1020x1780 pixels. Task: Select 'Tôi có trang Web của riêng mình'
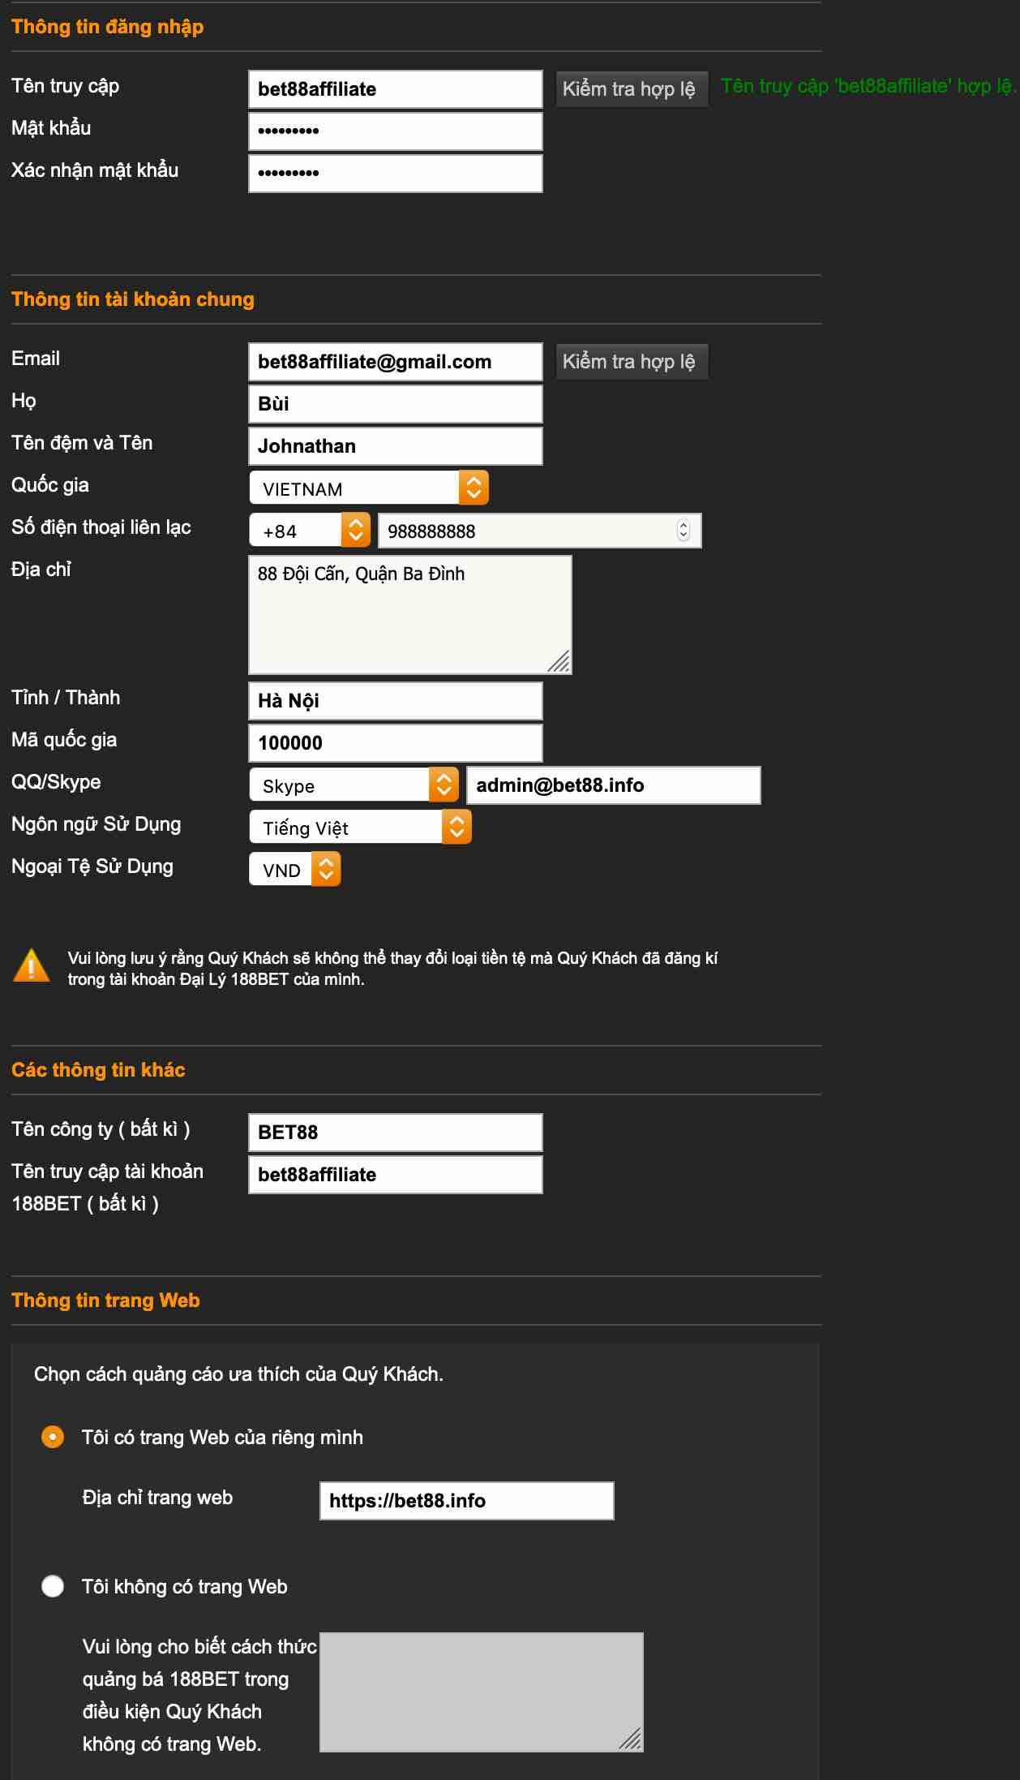point(53,1437)
